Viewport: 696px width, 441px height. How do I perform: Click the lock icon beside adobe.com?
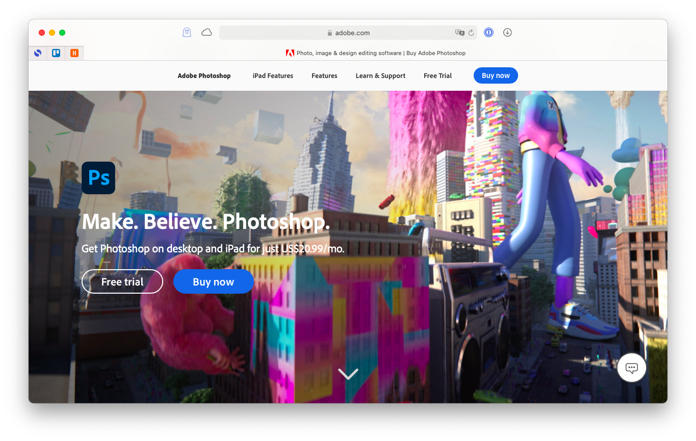330,33
